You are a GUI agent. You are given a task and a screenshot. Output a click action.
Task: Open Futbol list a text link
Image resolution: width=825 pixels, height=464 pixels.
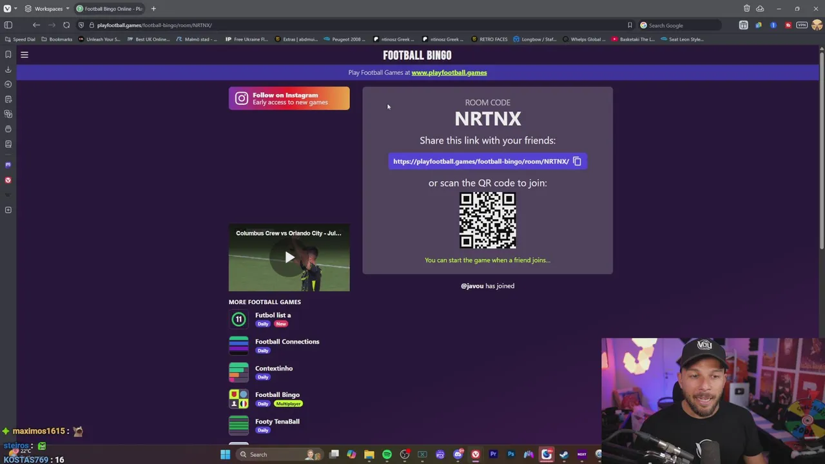point(273,315)
